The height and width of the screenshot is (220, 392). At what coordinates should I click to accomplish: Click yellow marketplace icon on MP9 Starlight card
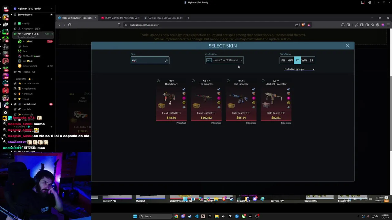288,103
